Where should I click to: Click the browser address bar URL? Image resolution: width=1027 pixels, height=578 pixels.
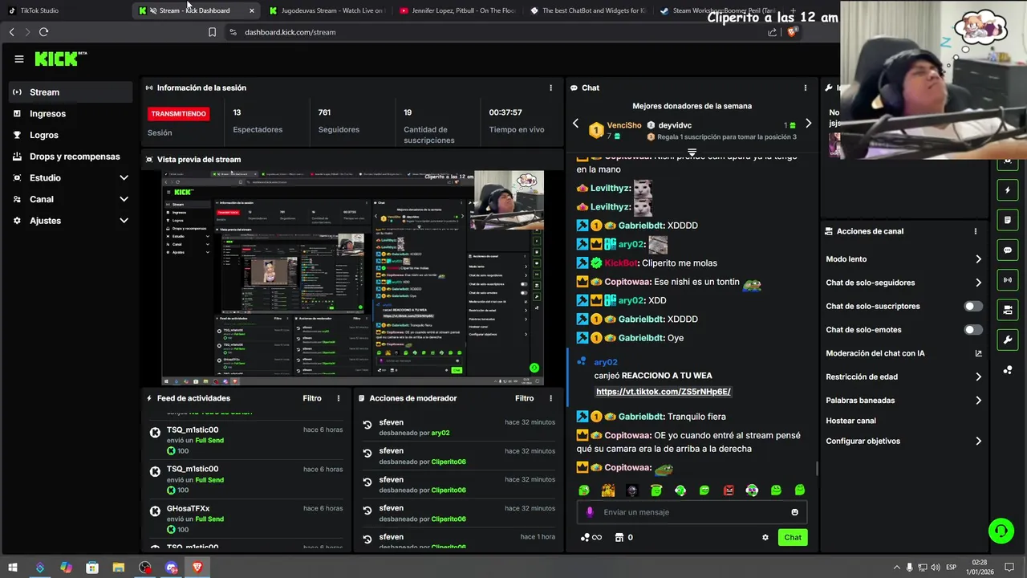[x=290, y=32]
